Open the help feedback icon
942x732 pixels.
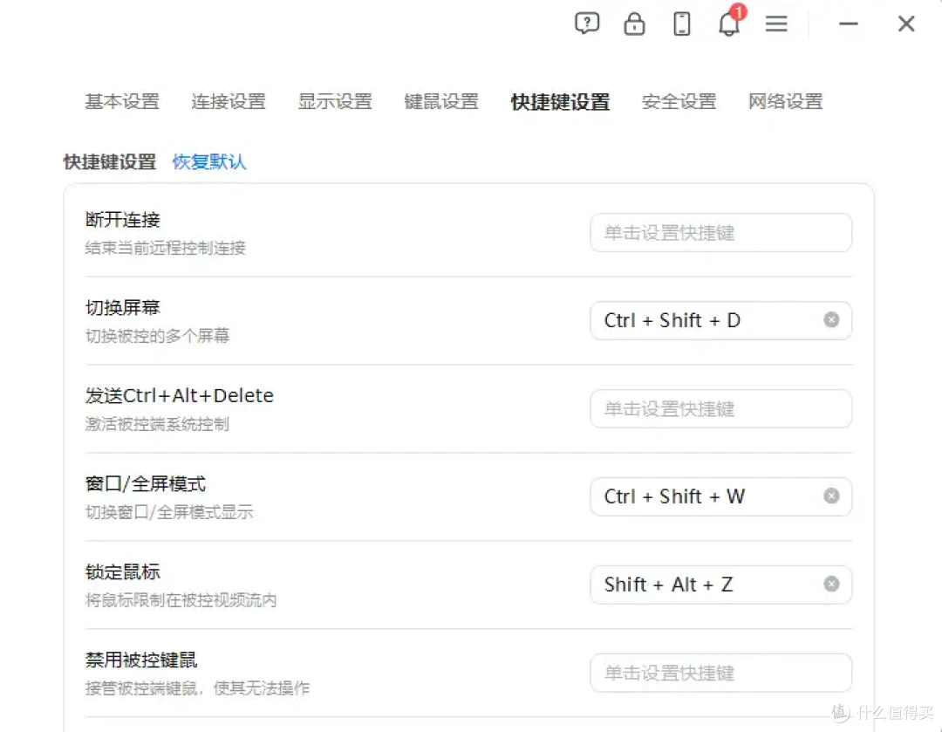(x=587, y=24)
